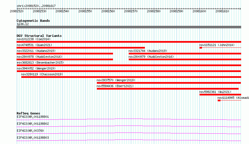
Task: Select the nsv3280119 red variant bar
Action: (x=131, y=77)
